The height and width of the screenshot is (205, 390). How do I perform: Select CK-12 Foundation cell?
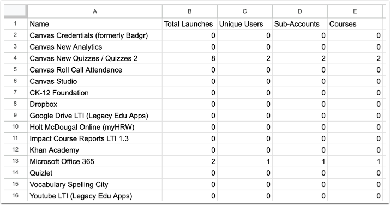tap(95, 93)
